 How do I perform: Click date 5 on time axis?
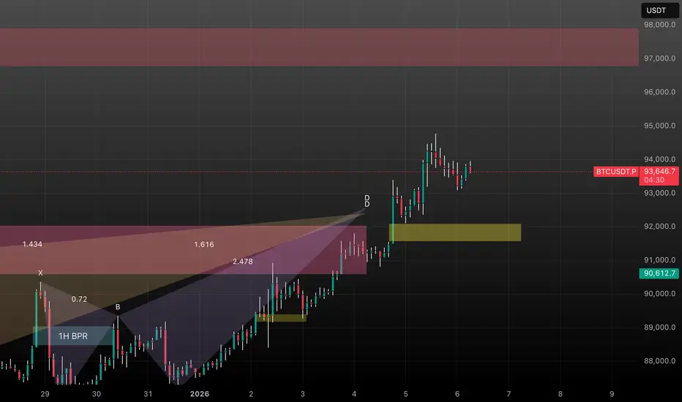tap(406, 394)
